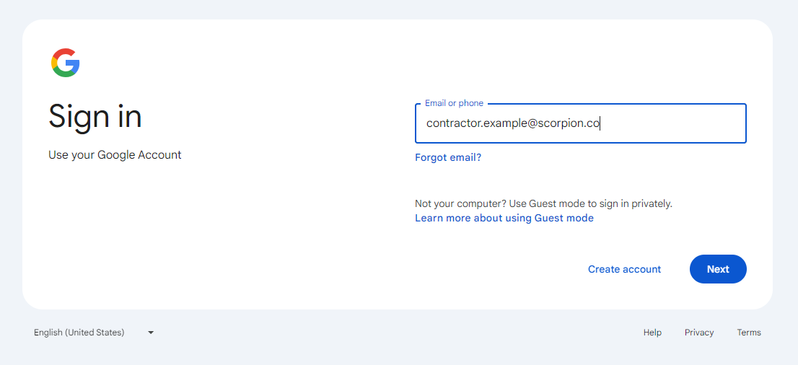Click the language selector caret arrow
Screen dimensions: 798x365
pos(151,333)
